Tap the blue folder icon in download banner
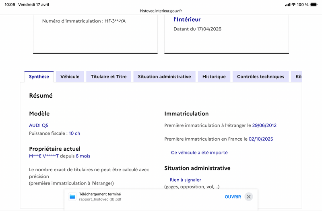This screenshot has height=211, width=322. (72, 197)
